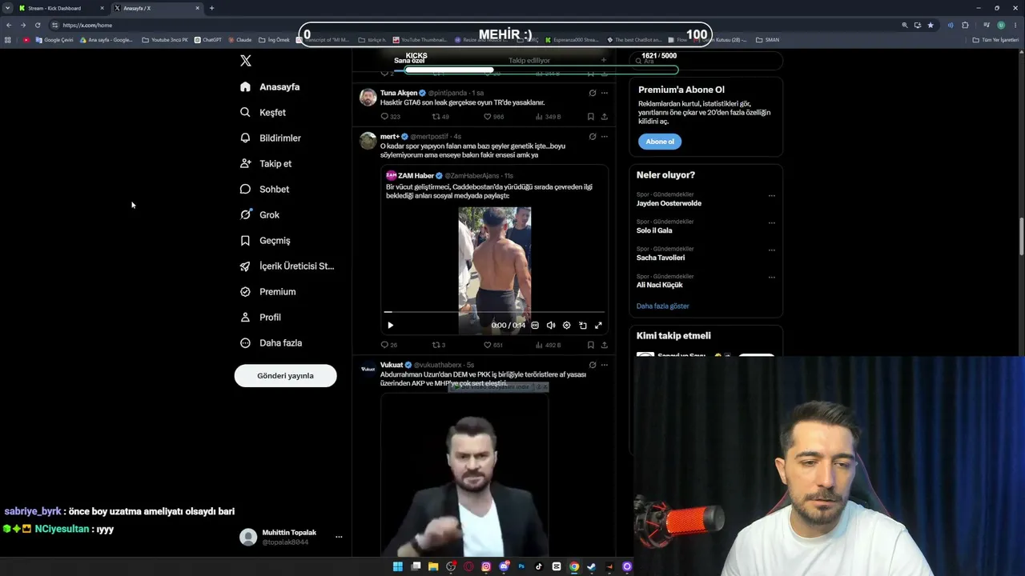Open Grok action on mert+ post
The height and width of the screenshot is (576, 1025).
[593, 136]
